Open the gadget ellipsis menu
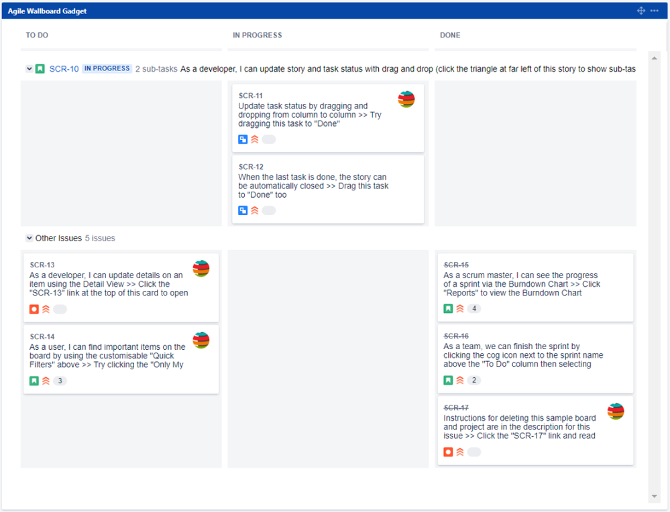Image resolution: width=670 pixels, height=512 pixels. [x=655, y=10]
